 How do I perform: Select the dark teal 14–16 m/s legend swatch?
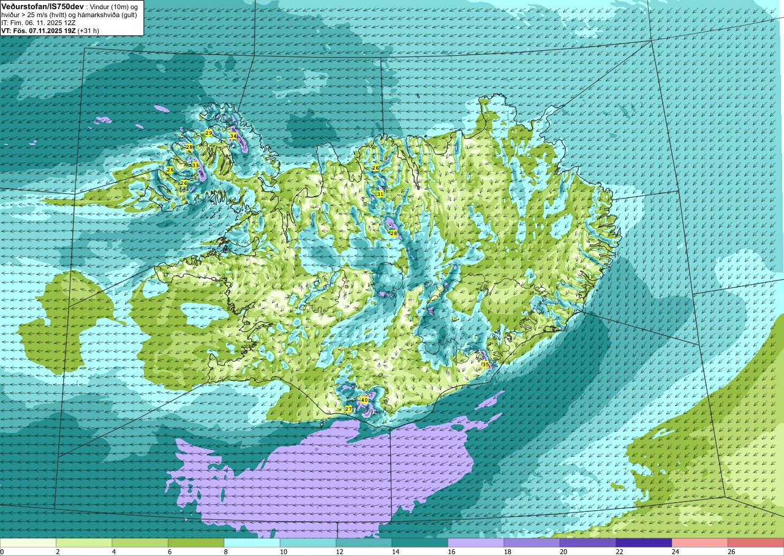420,543
